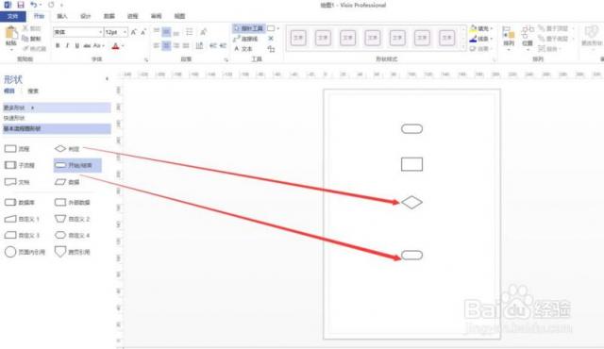Open the red font color button
The image size is (604, 349).
click(115, 46)
